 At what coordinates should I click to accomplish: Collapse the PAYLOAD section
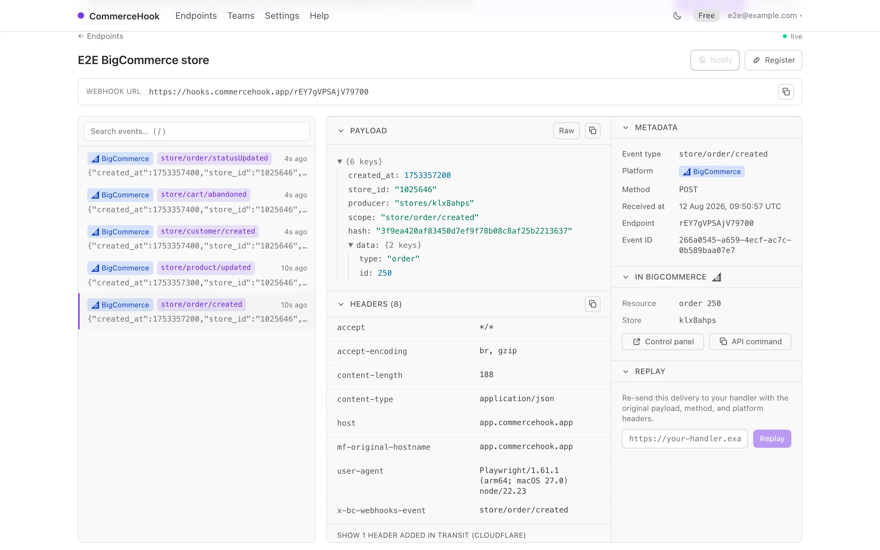341,131
